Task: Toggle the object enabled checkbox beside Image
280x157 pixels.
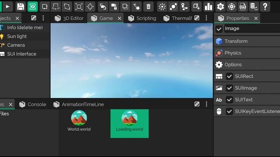Action: pyautogui.click(x=219, y=29)
